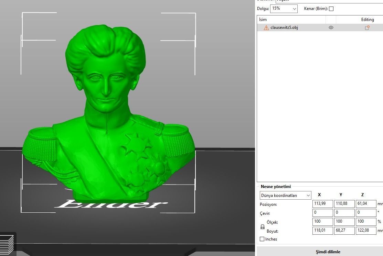Click the İsim column header
Image resolution: width=383 pixels, height=256 pixels.
pos(291,20)
